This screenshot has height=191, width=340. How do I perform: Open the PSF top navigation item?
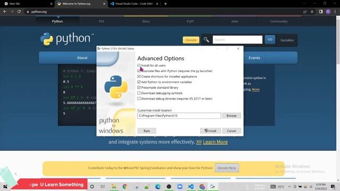point(101,21)
